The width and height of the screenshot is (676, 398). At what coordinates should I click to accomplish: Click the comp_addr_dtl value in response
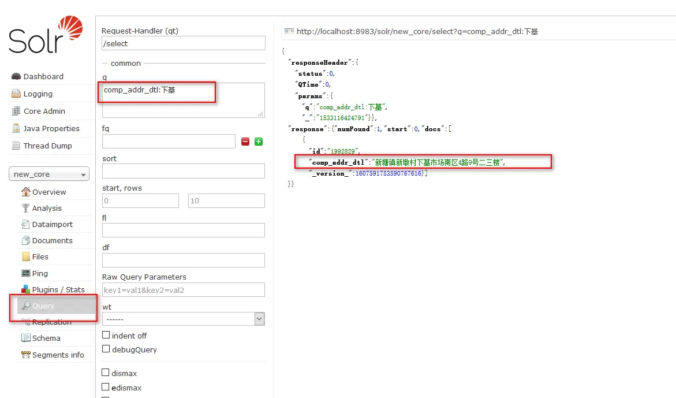[438, 162]
